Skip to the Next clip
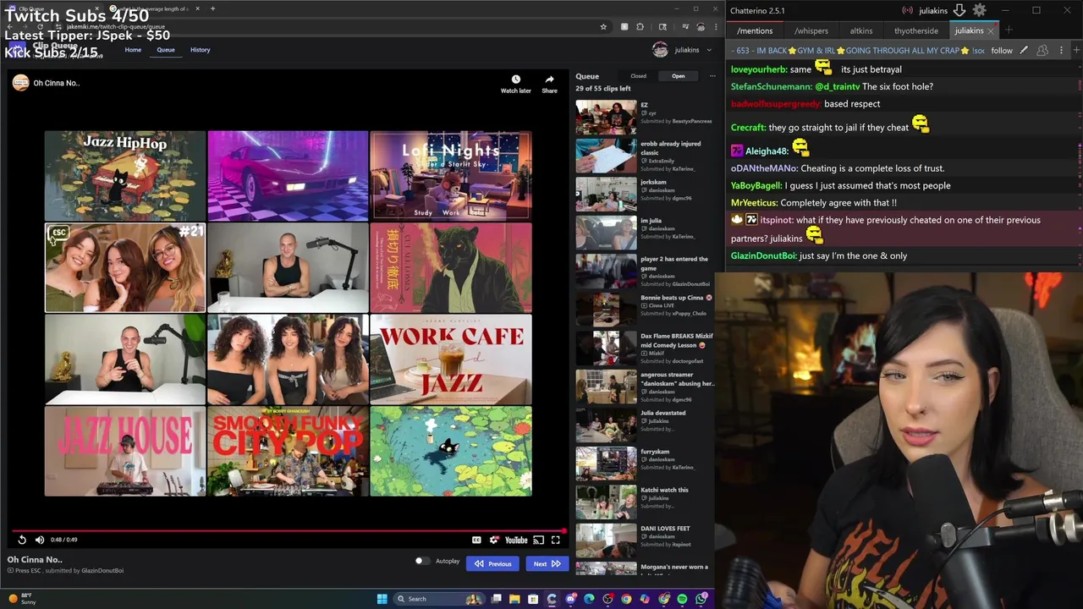 (x=547, y=563)
